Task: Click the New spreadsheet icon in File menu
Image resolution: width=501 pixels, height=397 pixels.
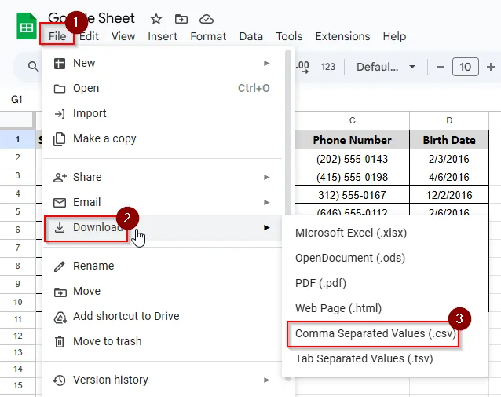Action: [60, 64]
